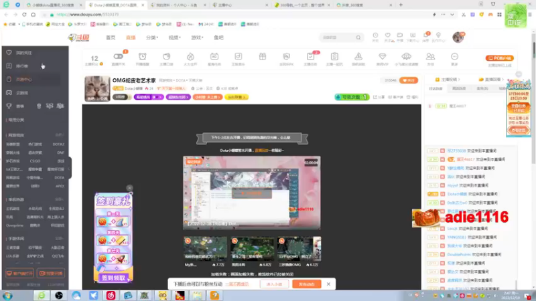Select the 直播 live tab

click(x=131, y=37)
